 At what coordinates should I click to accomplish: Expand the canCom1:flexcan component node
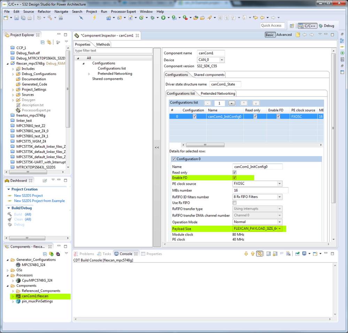13,296
